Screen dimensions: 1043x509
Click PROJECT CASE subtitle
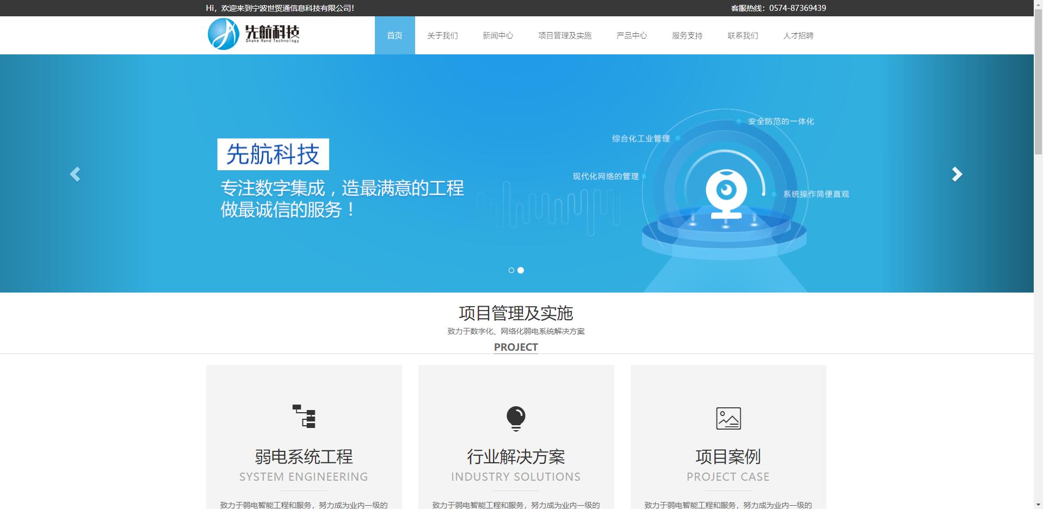click(728, 477)
